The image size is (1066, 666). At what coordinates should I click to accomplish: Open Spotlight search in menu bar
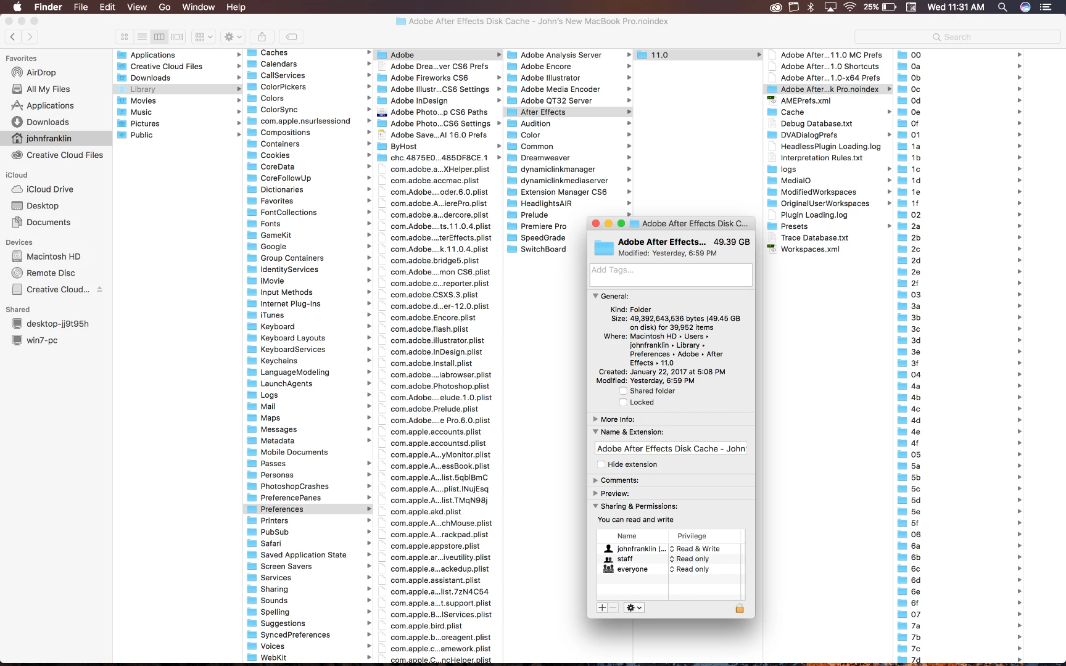pos(1002,7)
